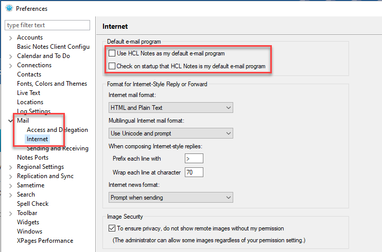This screenshot has width=382, height=252.
Task: Check the startup default e-mail program check option
Action: 112,66
